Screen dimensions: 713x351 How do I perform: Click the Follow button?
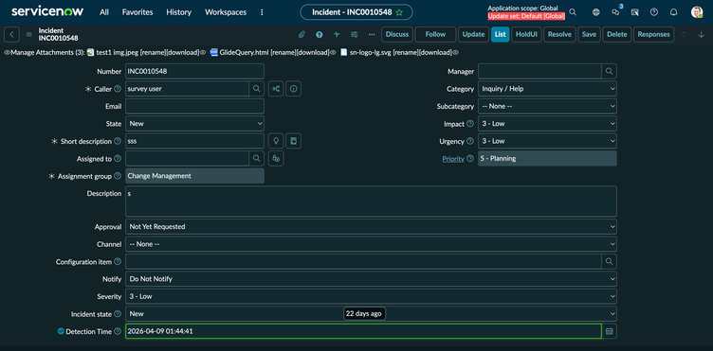click(435, 34)
